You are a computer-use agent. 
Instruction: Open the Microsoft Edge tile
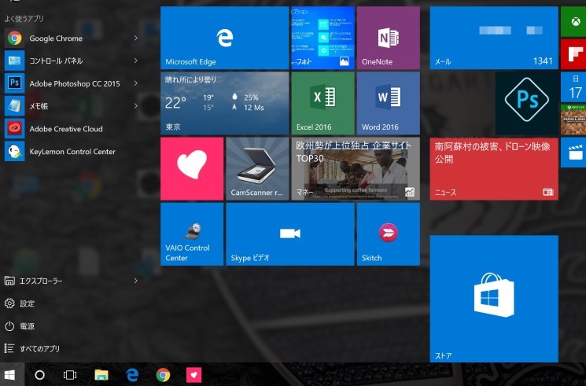coord(225,38)
